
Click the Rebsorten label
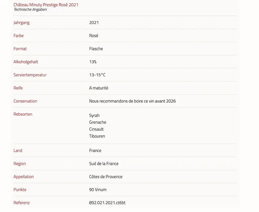pyautogui.click(x=23, y=114)
